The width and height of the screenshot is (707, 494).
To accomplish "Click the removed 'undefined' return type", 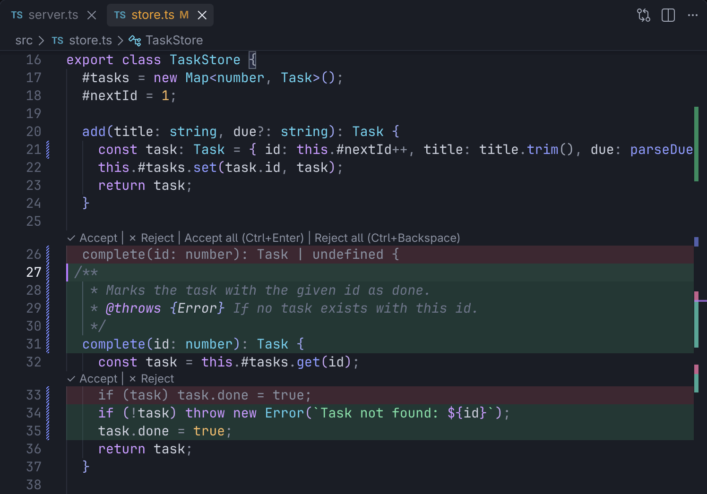I will pos(348,255).
